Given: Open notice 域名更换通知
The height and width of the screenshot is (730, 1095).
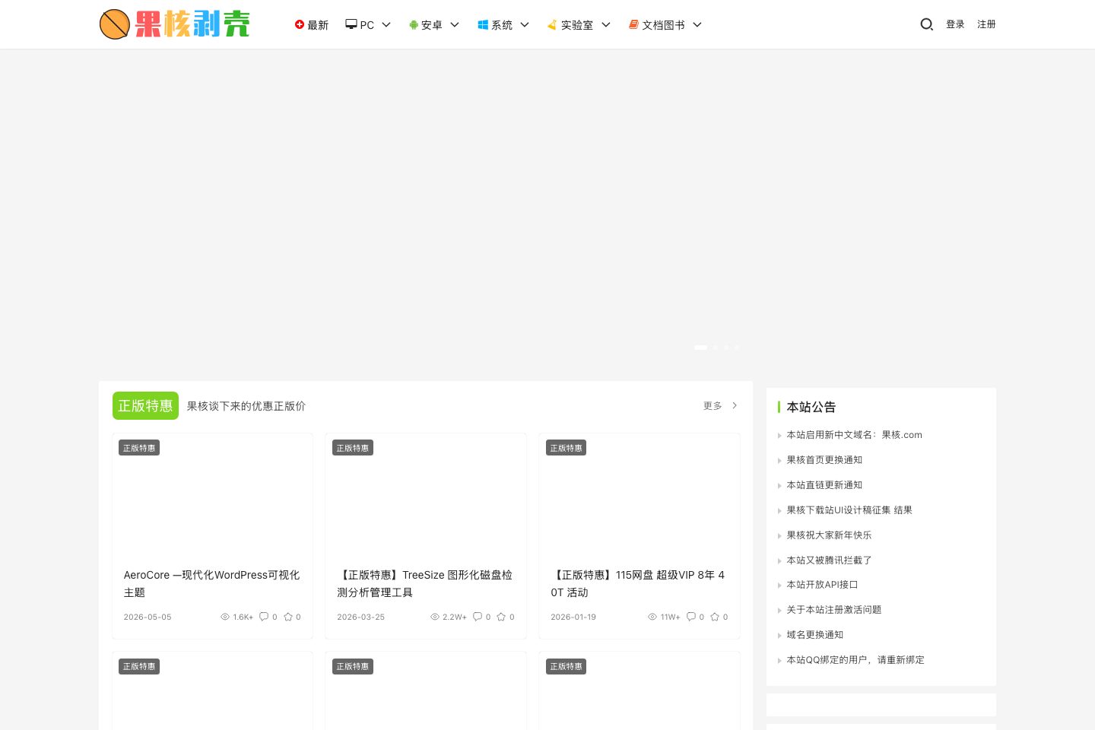Looking at the screenshot, I should pyautogui.click(x=815, y=635).
